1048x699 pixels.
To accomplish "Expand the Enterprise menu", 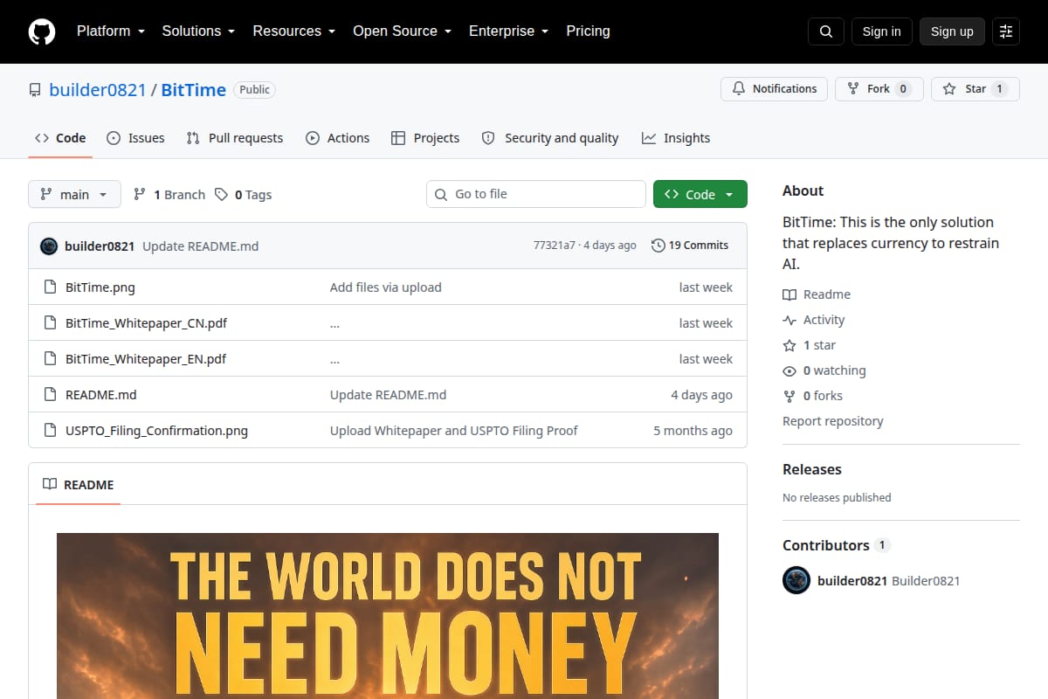I will (508, 31).
